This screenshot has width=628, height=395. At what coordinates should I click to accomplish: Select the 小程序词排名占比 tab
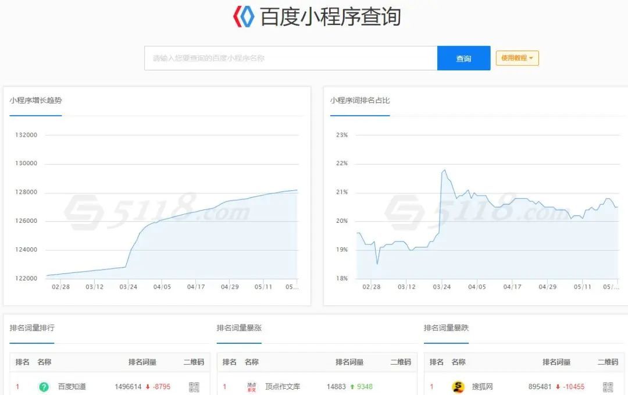[x=360, y=101]
